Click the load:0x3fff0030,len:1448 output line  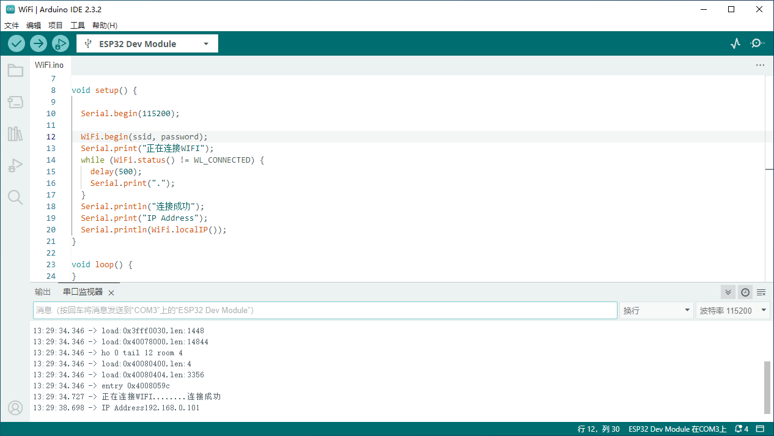tap(119, 331)
